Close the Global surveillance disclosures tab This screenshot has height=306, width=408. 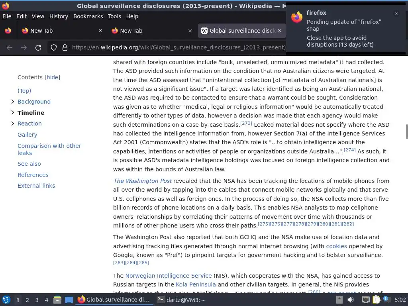280,31
